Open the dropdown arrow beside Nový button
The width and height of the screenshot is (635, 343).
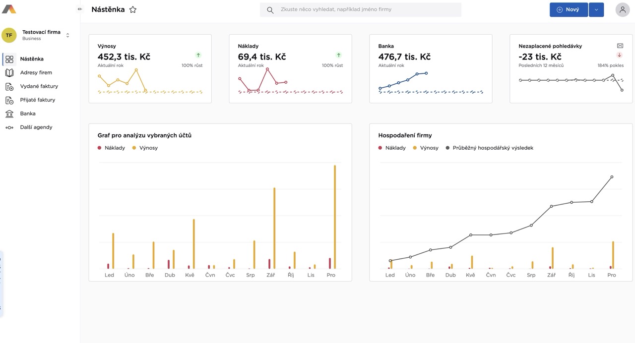[596, 9]
